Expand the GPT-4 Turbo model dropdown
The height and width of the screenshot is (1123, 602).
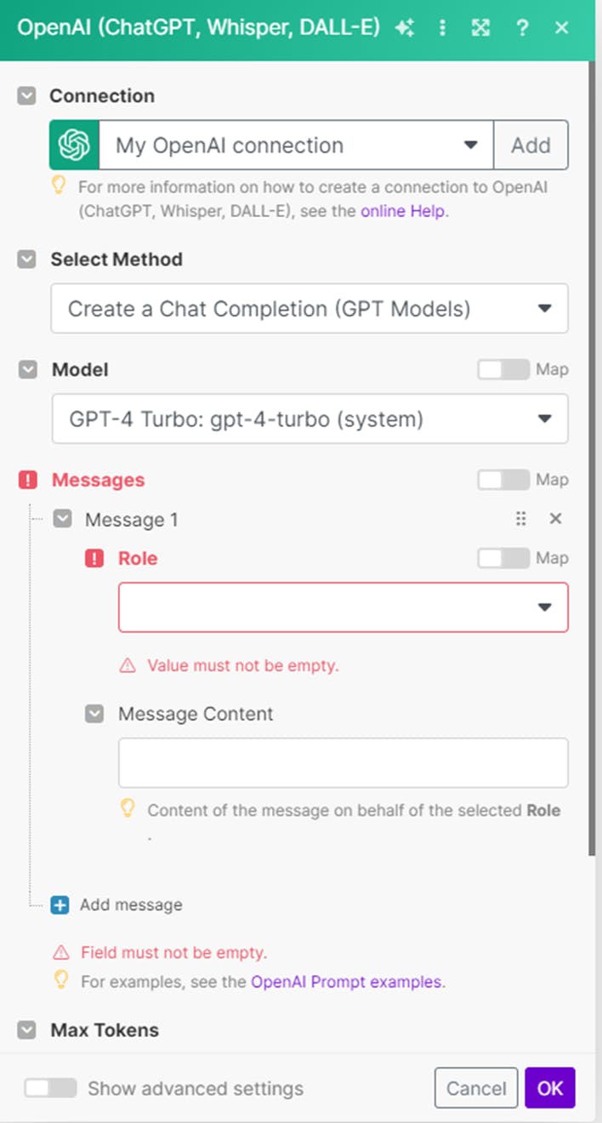coord(310,419)
